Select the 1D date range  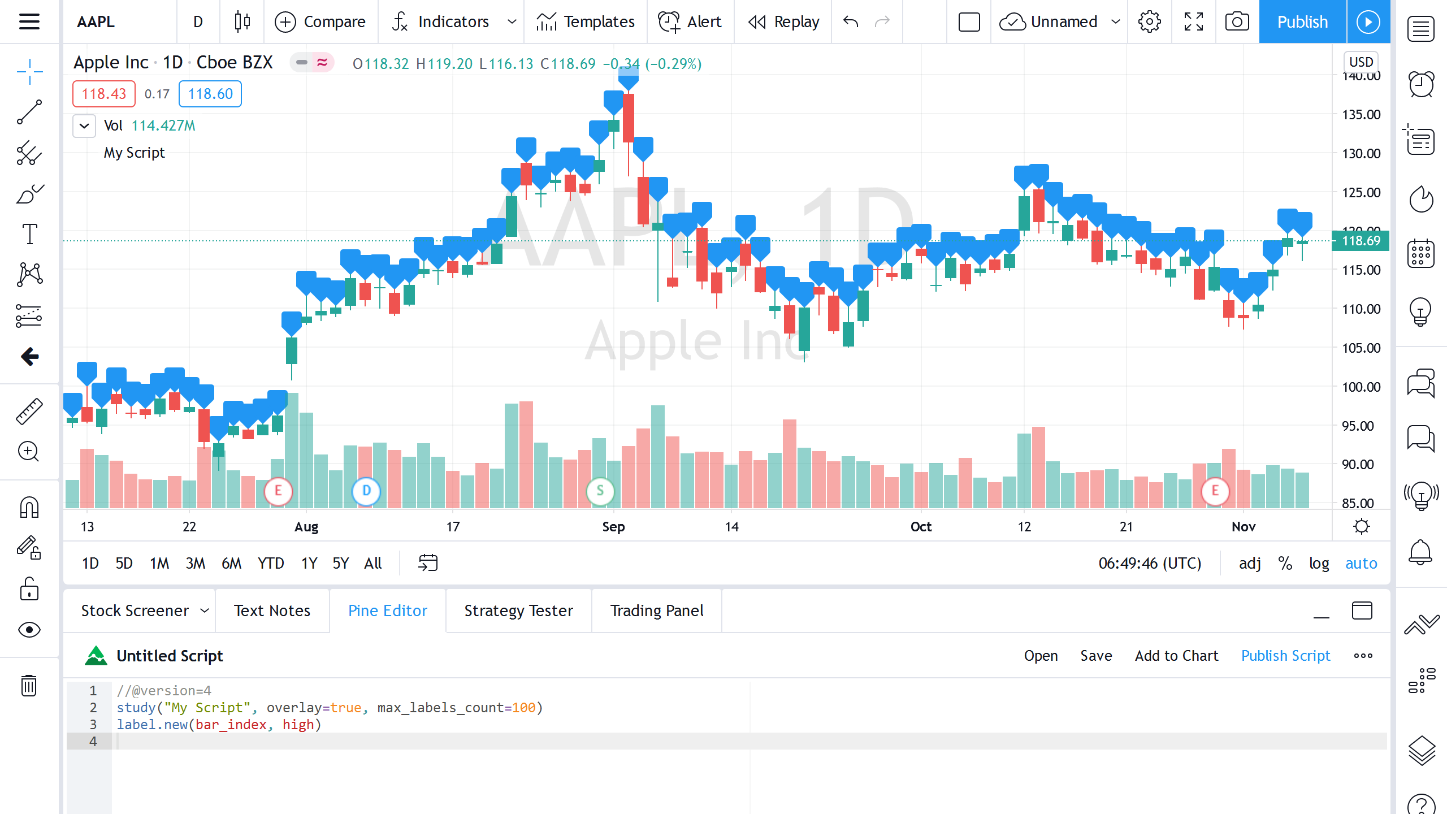pos(90,563)
